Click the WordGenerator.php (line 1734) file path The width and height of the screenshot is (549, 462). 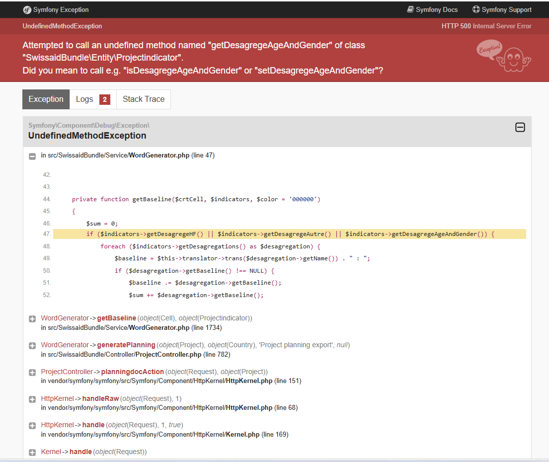[131, 328]
